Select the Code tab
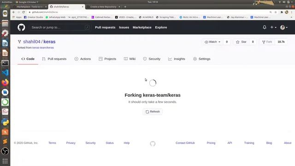Image resolution: width=295 pixels, height=166 pixels. [28, 59]
